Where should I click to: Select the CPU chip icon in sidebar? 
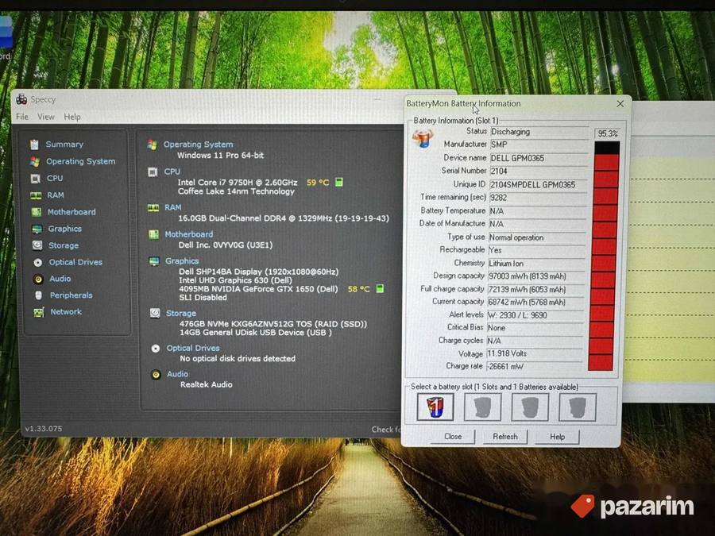(35, 178)
